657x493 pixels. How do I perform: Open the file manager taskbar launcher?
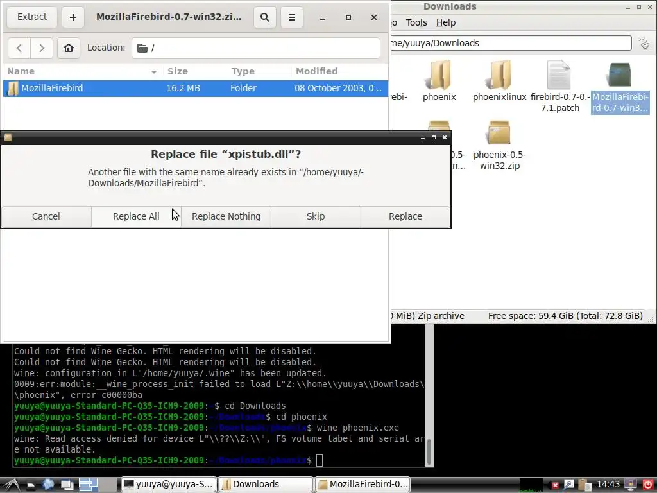(31, 485)
